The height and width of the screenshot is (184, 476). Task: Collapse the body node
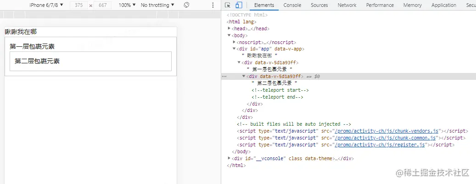(x=229, y=35)
